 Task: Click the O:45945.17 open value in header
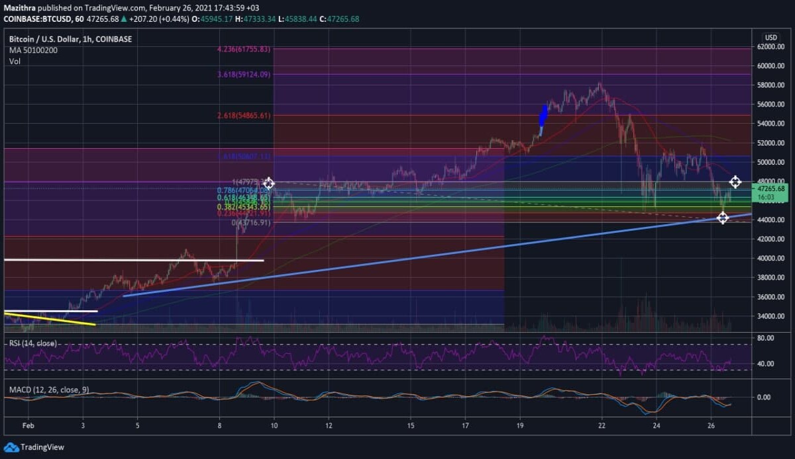pyautogui.click(x=212, y=18)
